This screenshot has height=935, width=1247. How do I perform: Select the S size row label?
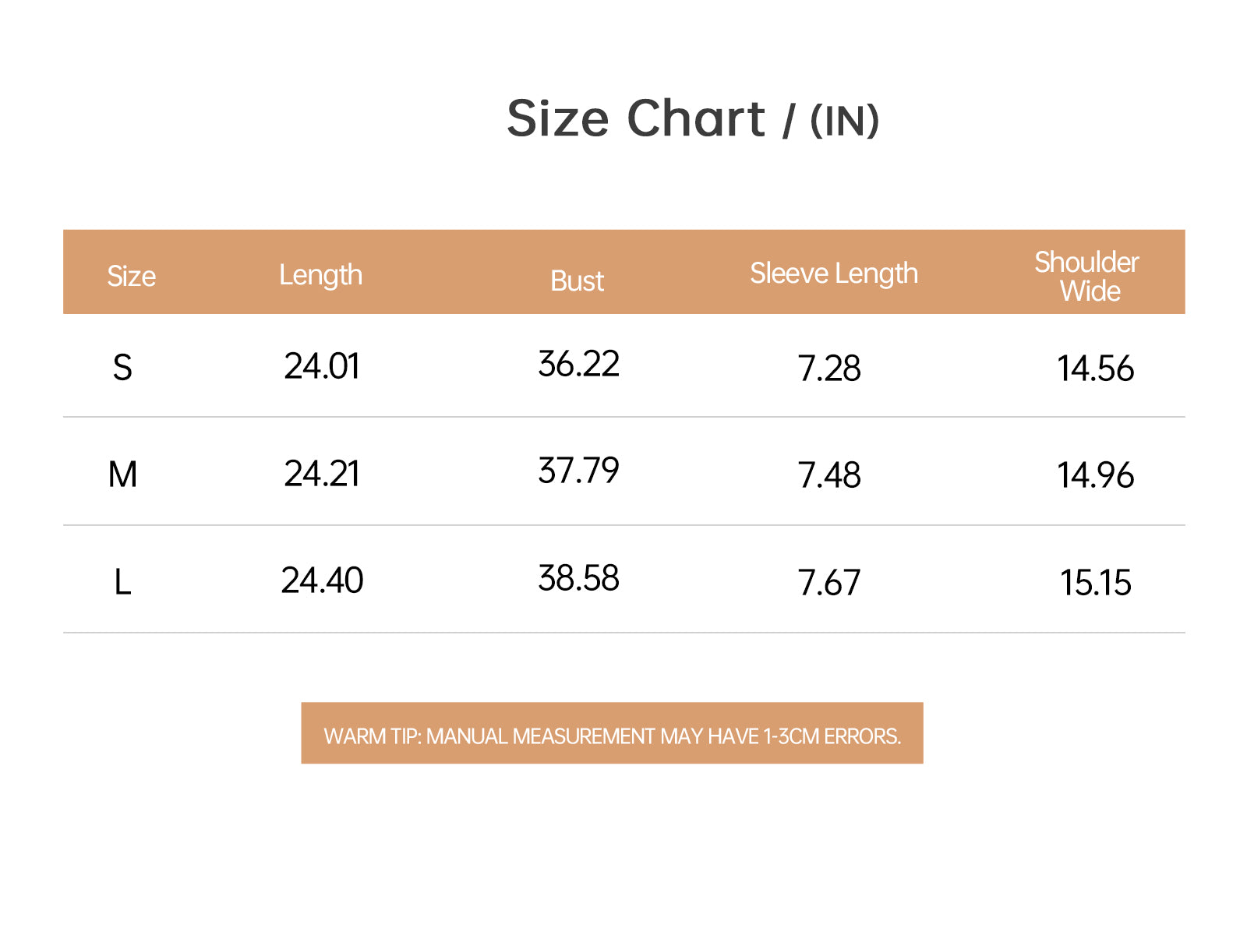122,367
